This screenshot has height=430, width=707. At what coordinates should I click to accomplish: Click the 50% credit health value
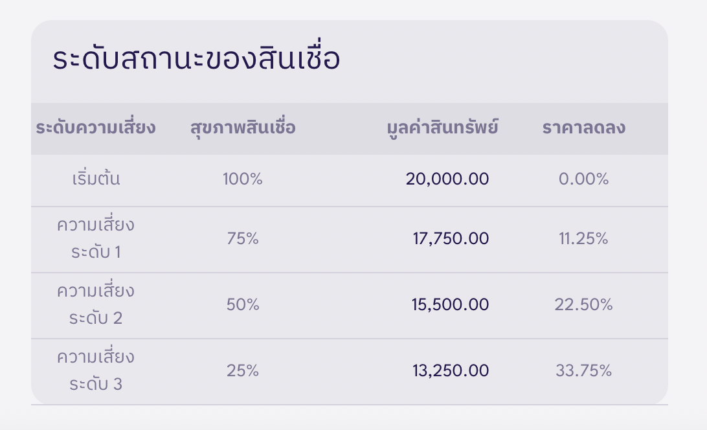[x=243, y=304]
